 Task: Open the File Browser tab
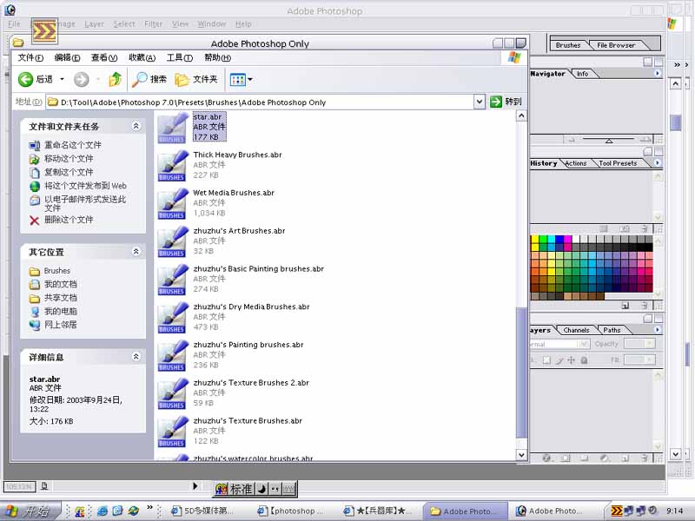(616, 45)
